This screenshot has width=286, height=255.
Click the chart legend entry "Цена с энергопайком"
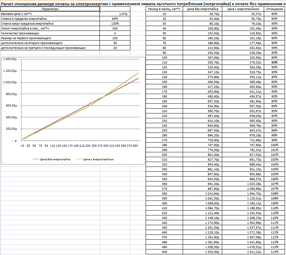pos(95,159)
